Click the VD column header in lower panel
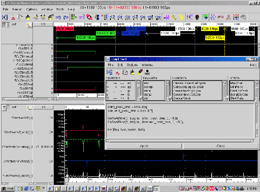The width and height of the screenshot is (260, 192). point(43,107)
